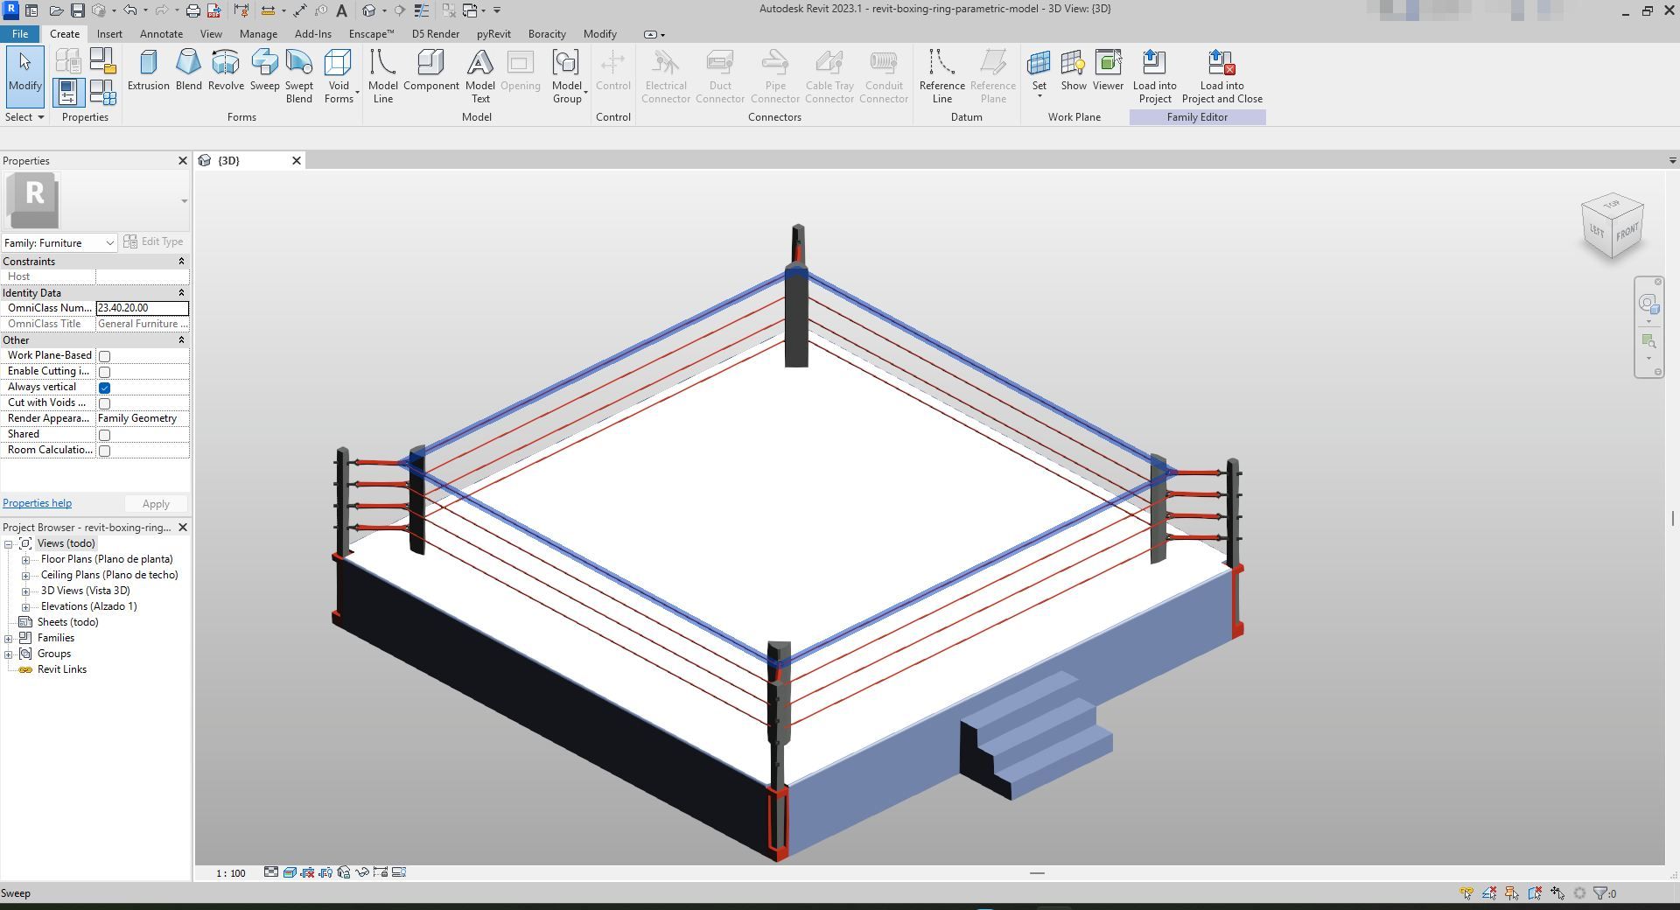Open the Family: Furniture dropdown
Screen dimensions: 1680x910
[59, 242]
